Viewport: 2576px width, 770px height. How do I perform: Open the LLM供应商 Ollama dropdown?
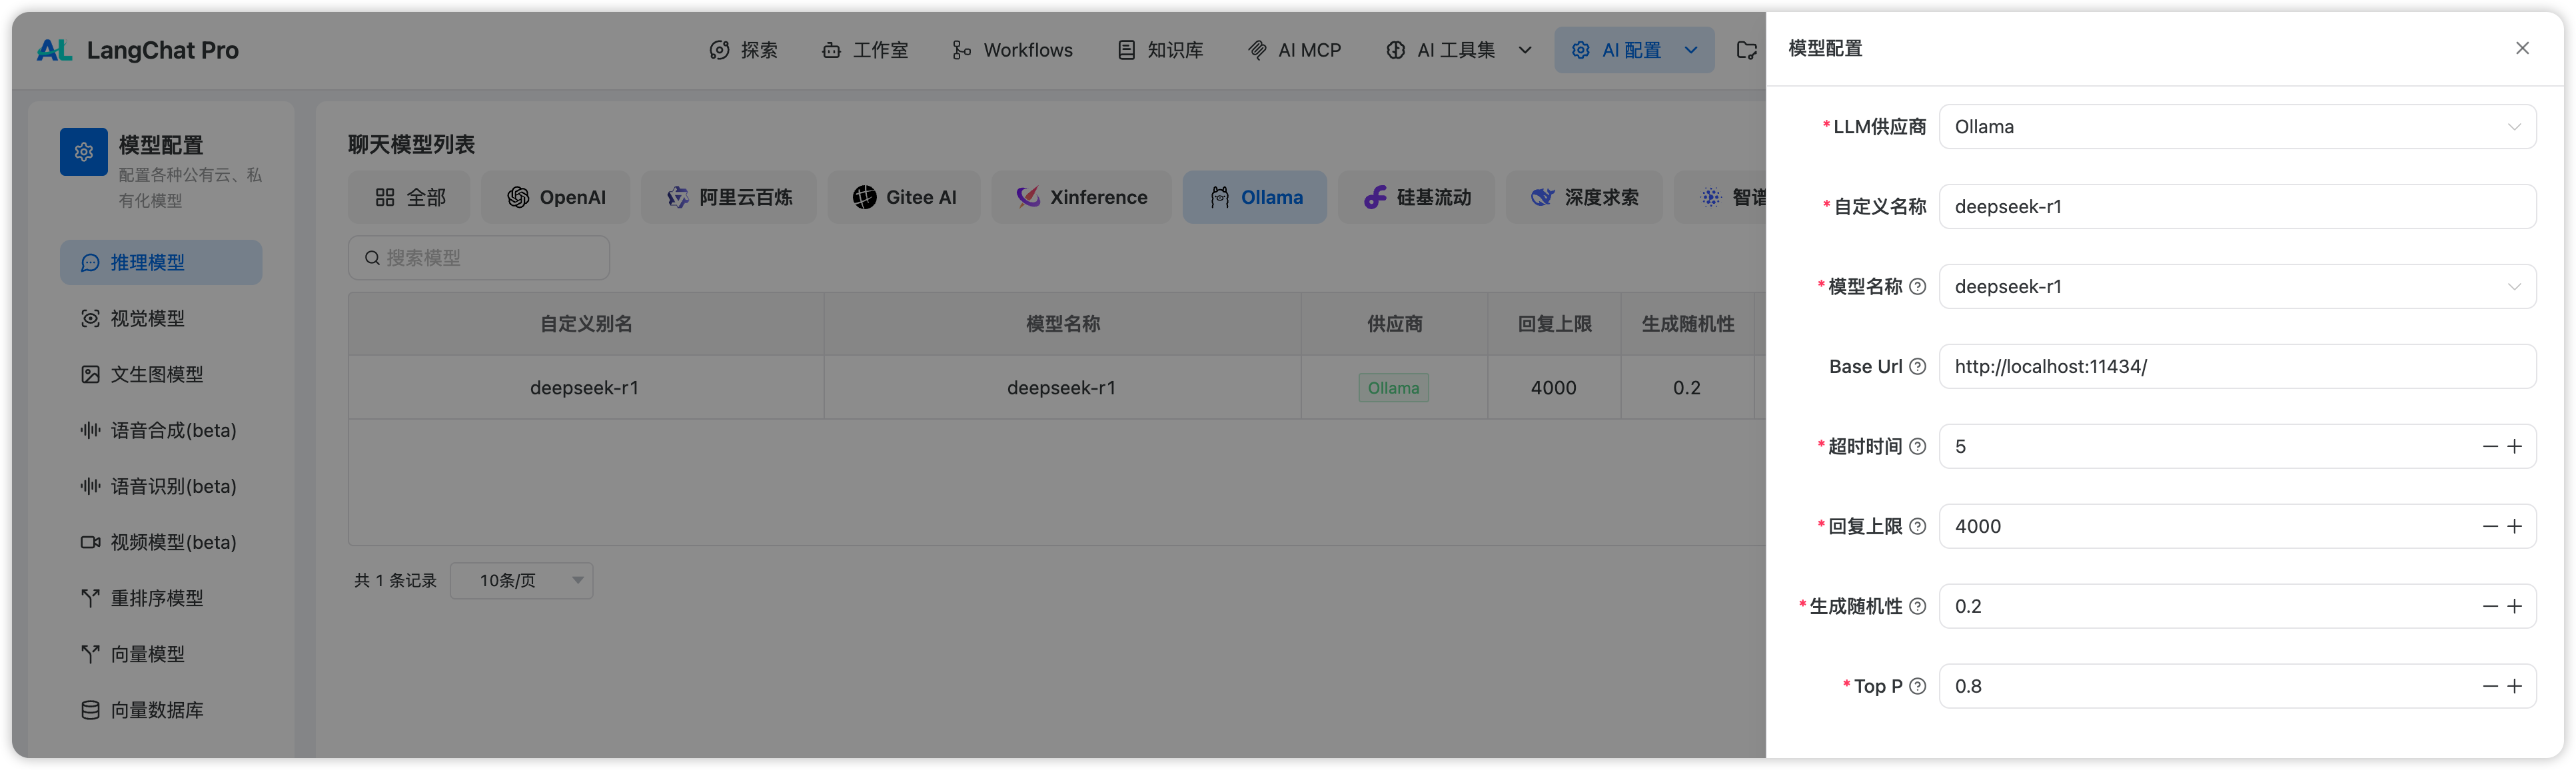click(x=2236, y=127)
